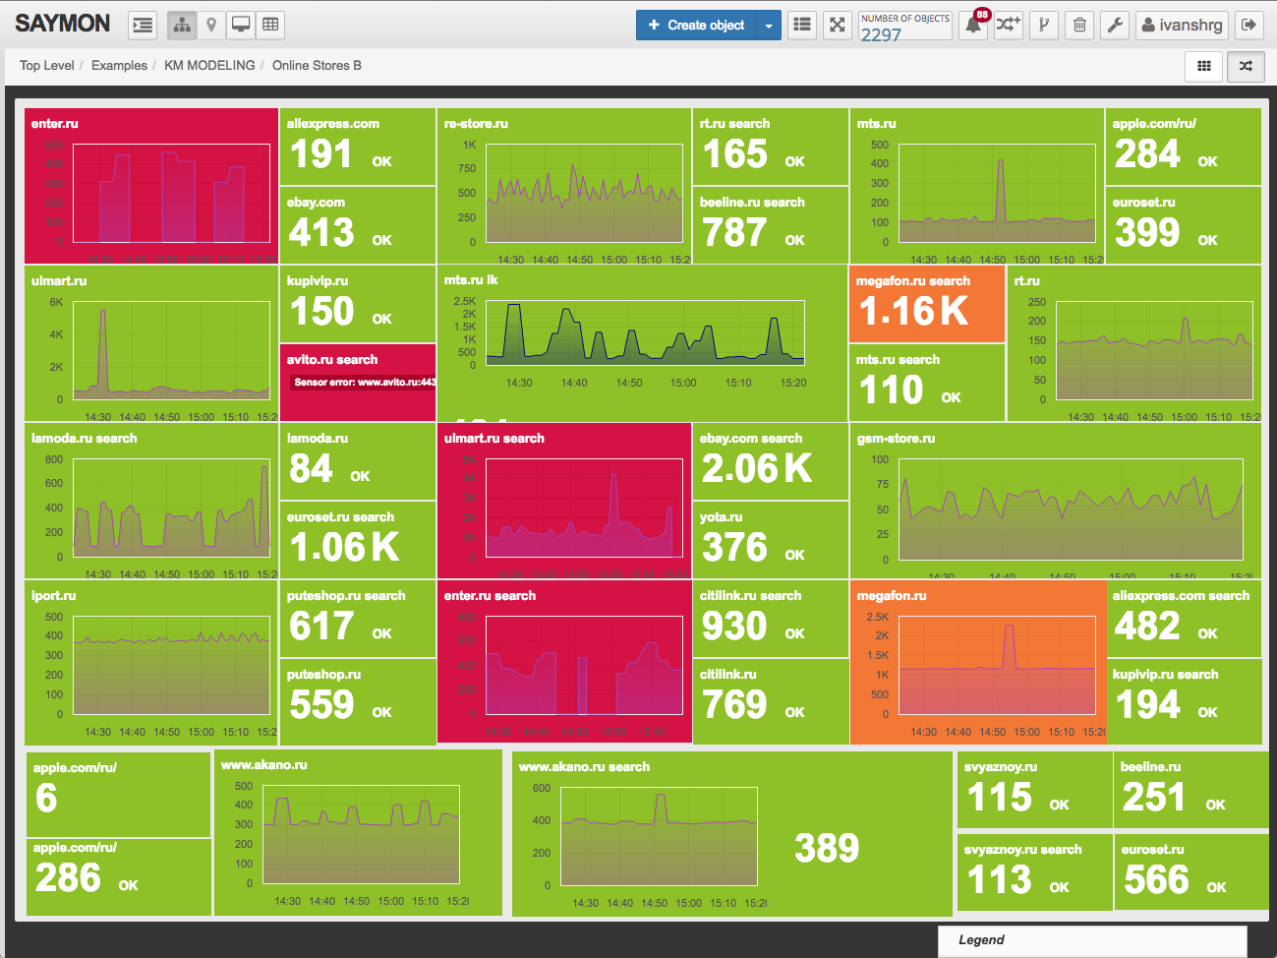This screenshot has height=958, width=1277.
Task: Click the apple.com/ru/ tile showing 286
Action: pos(119,877)
